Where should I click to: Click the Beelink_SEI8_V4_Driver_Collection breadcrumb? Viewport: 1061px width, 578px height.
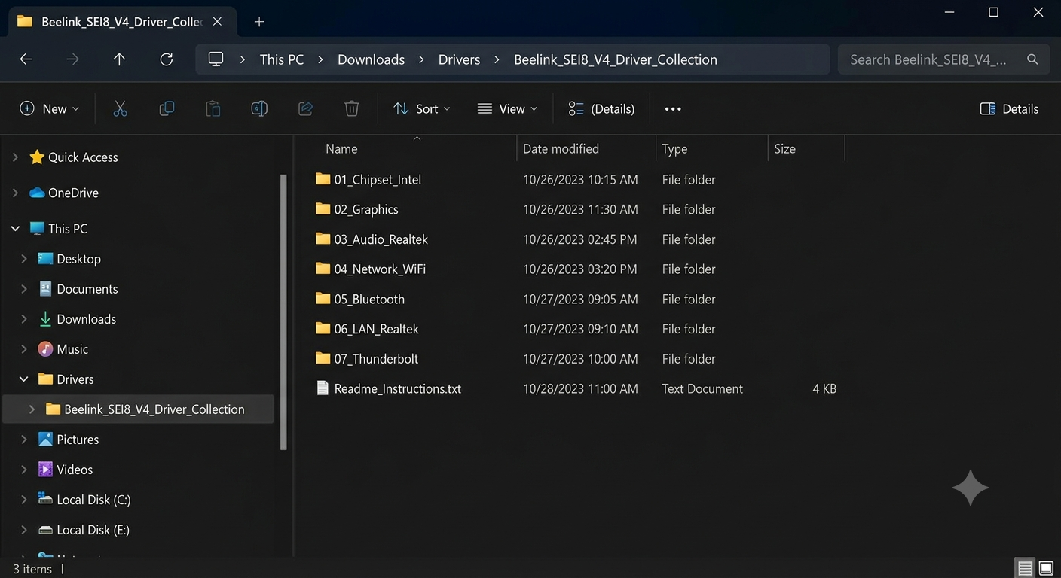[616, 59]
